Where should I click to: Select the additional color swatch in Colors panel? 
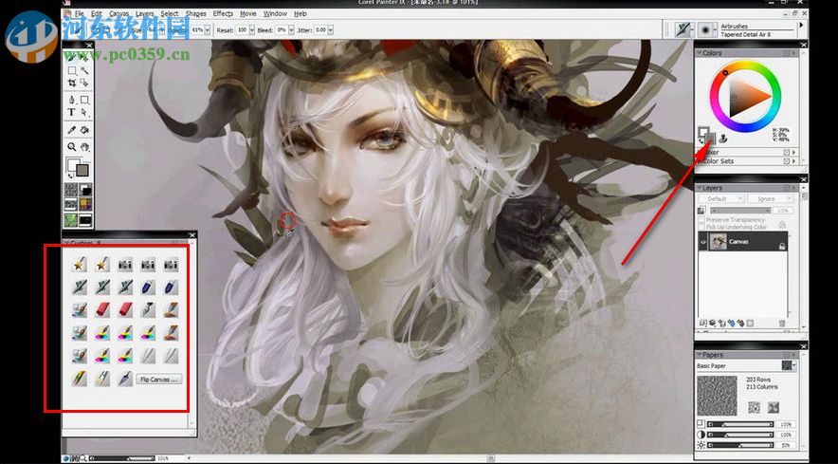pos(712,139)
